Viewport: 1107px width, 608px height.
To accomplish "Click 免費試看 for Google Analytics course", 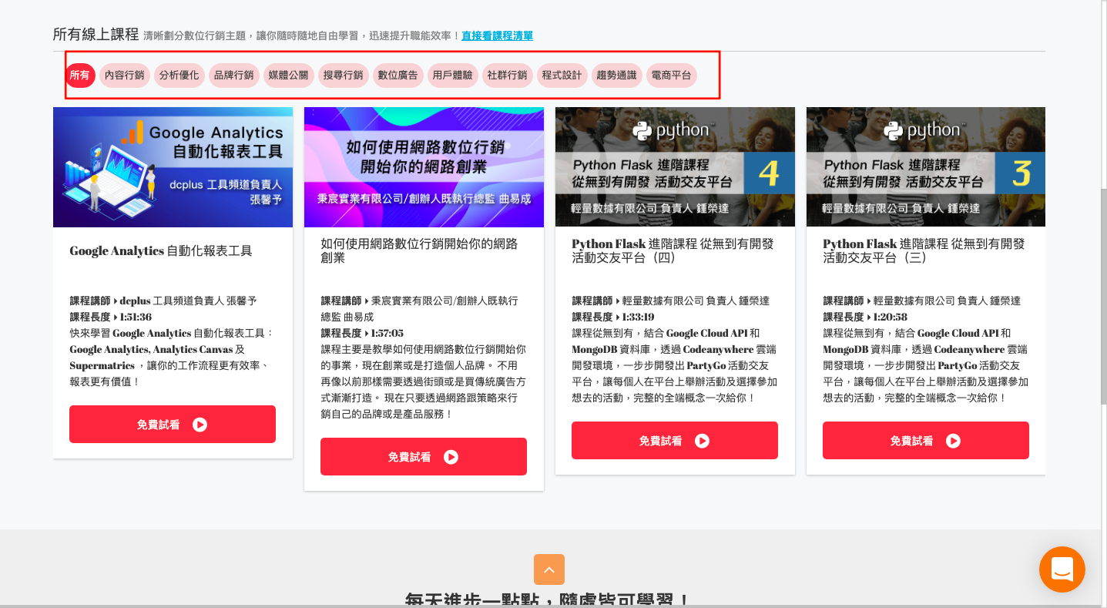I will [x=173, y=425].
